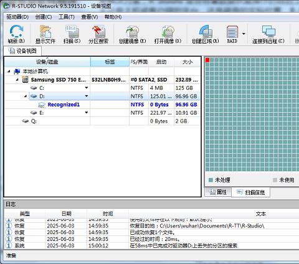Open the dropdown arrow on C: row
Viewport: 299px width, 264px height.
[87, 88]
